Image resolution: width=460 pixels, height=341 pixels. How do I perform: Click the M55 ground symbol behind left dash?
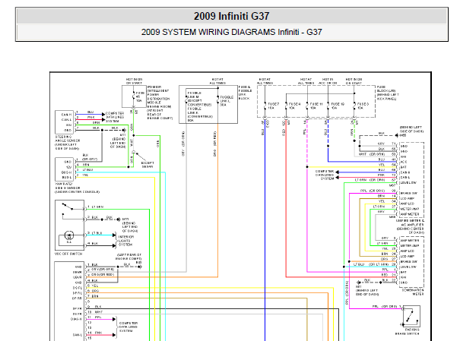coord(396,135)
